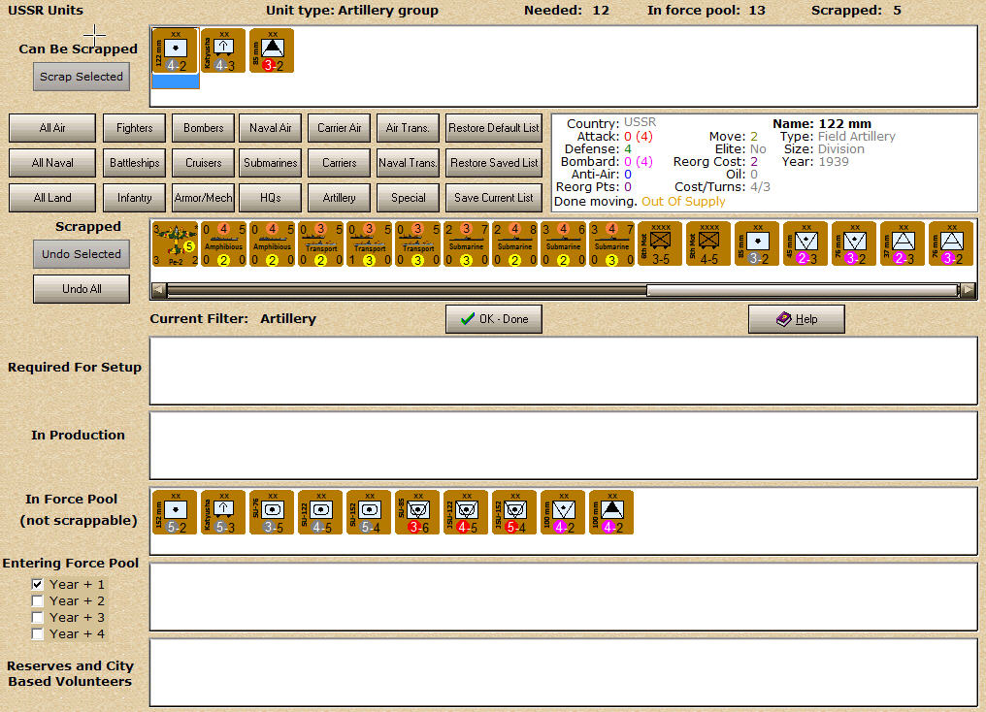Filter units by All Air
This screenshot has width=986, height=712.
coord(52,128)
